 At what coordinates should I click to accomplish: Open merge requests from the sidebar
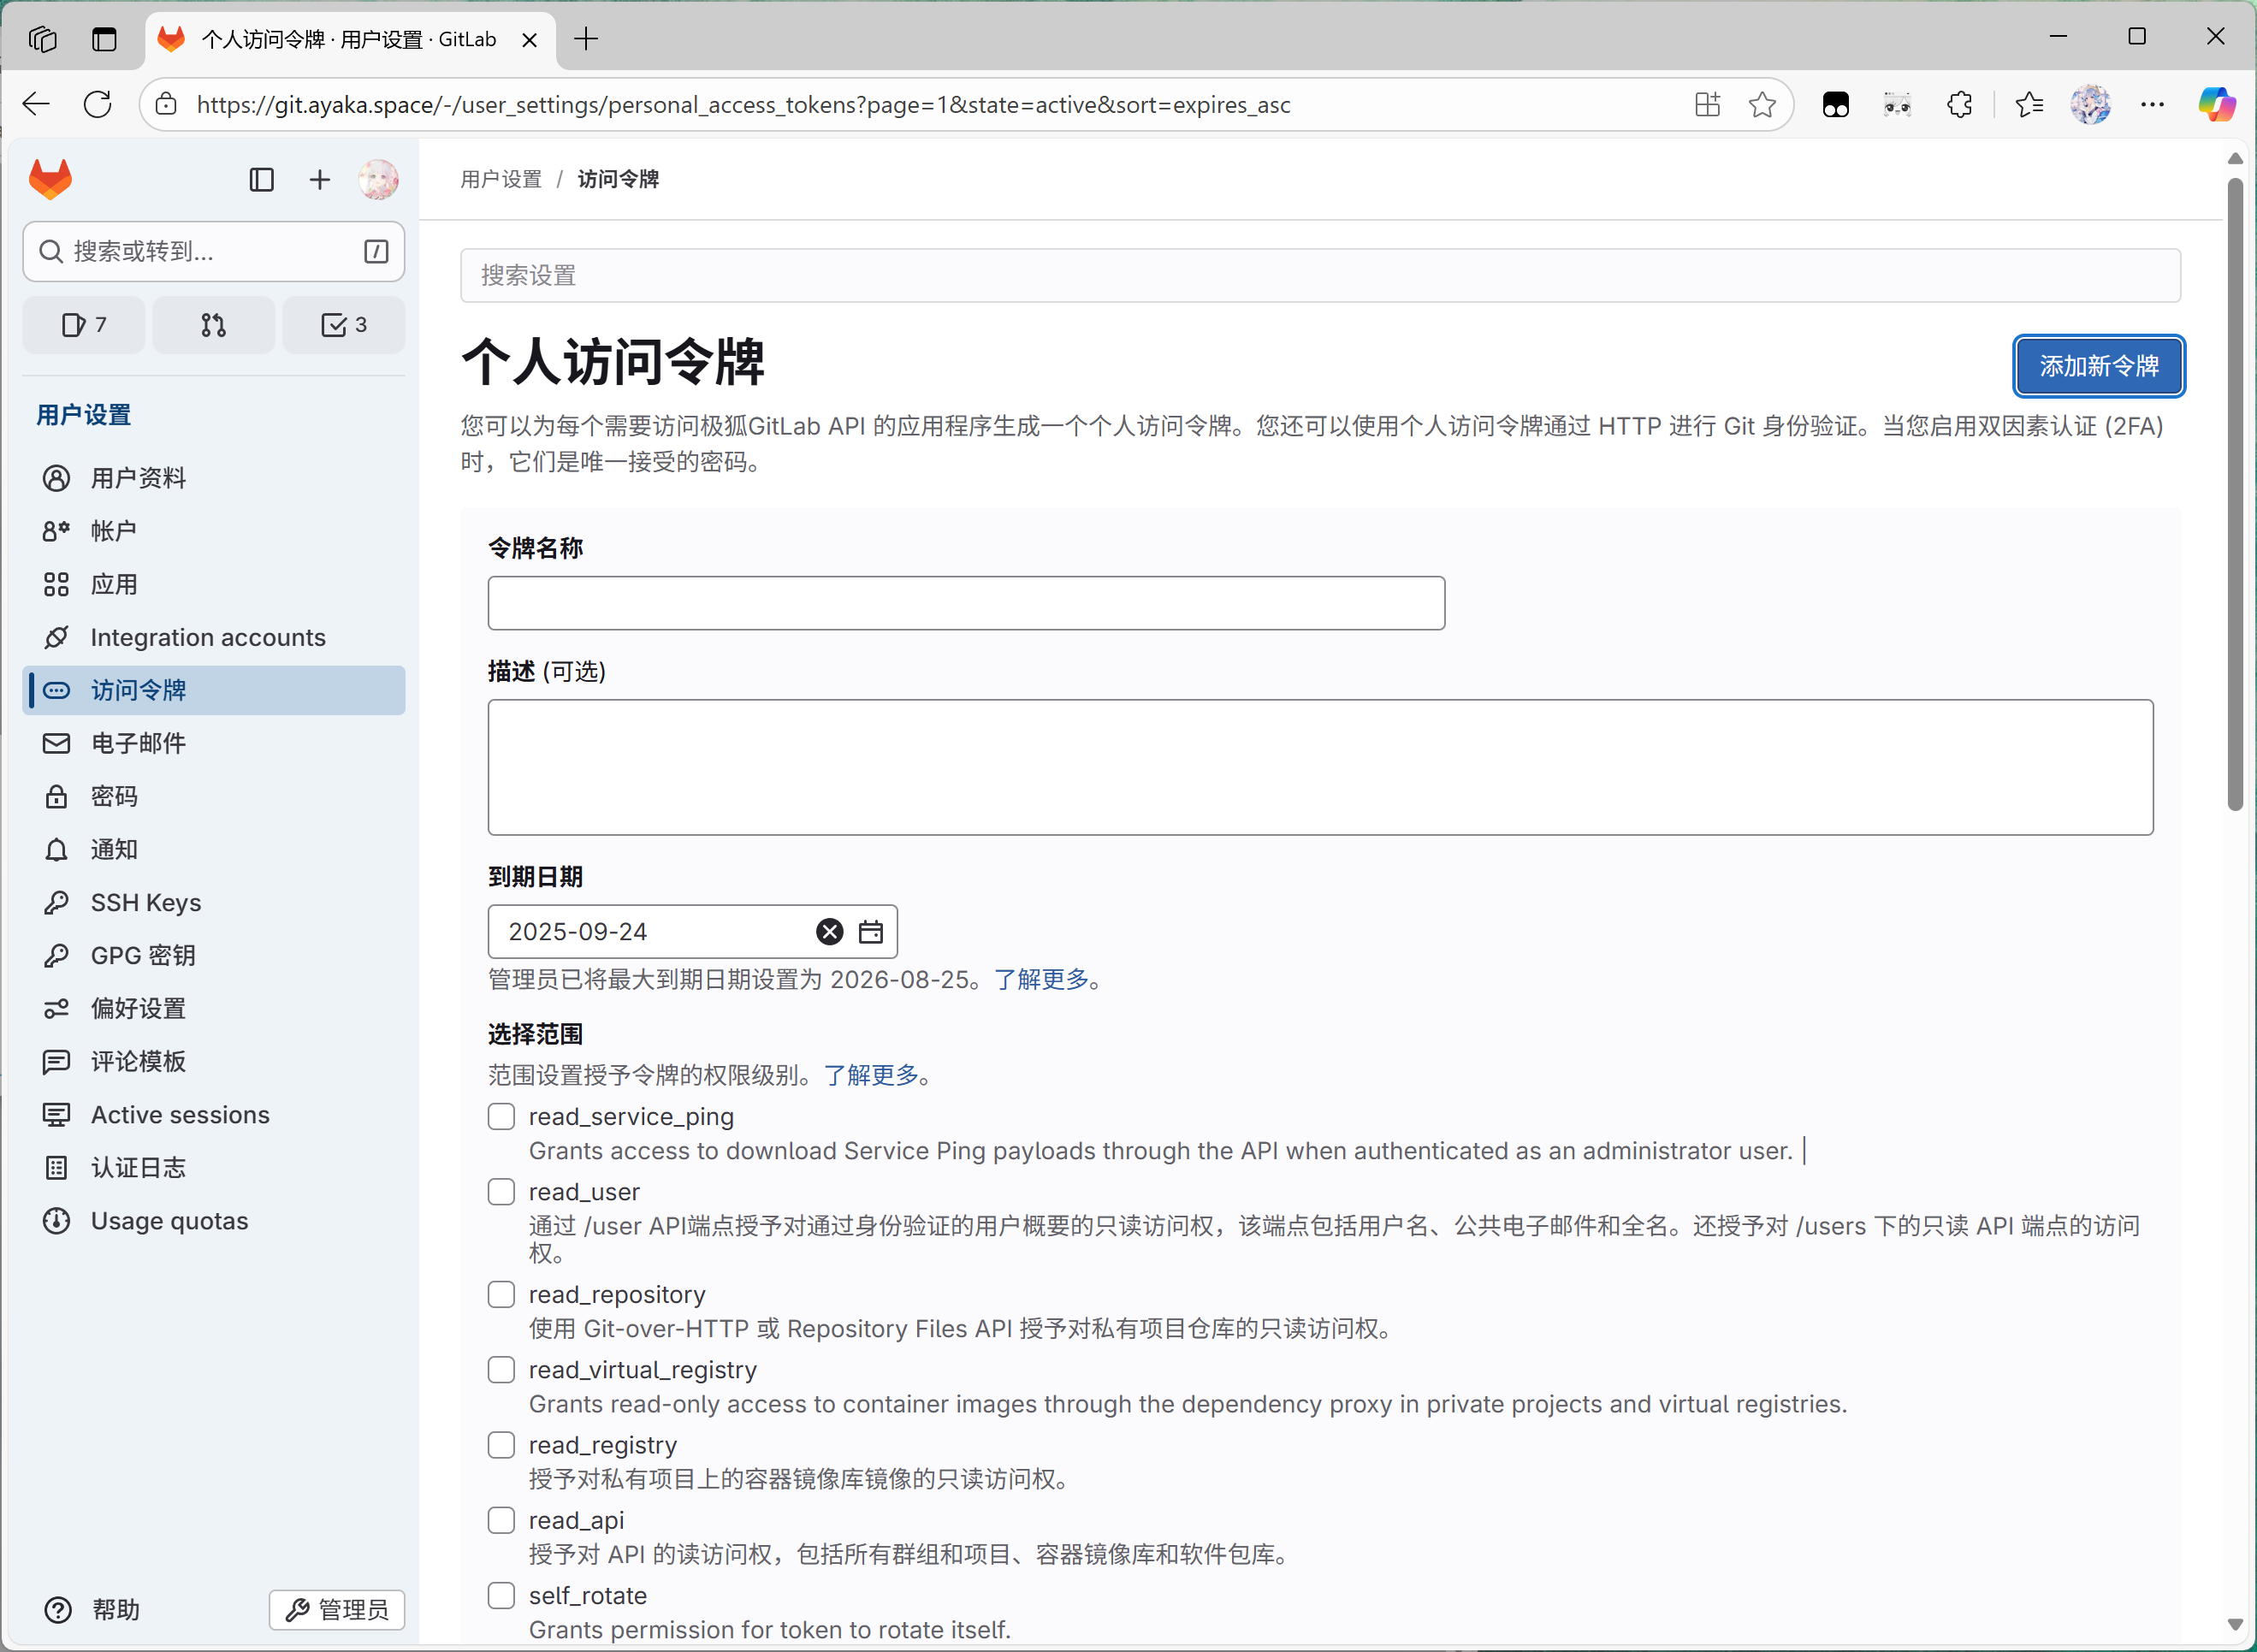click(213, 324)
